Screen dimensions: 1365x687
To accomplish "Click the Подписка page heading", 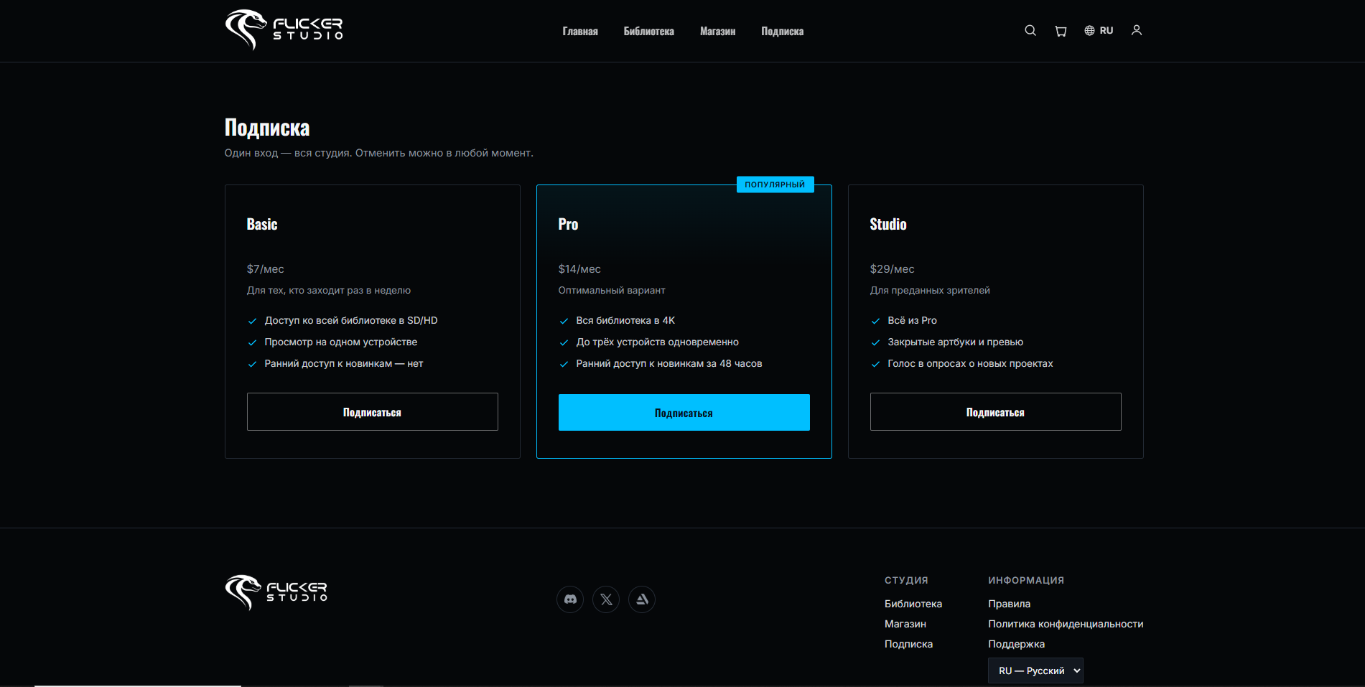I will [267, 128].
